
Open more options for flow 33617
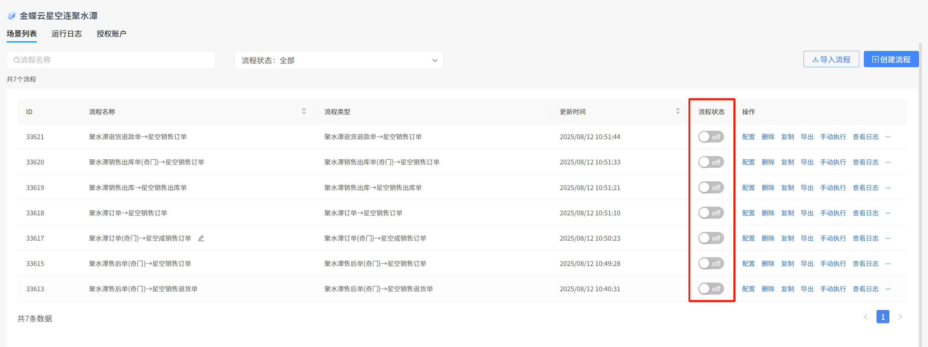point(888,238)
